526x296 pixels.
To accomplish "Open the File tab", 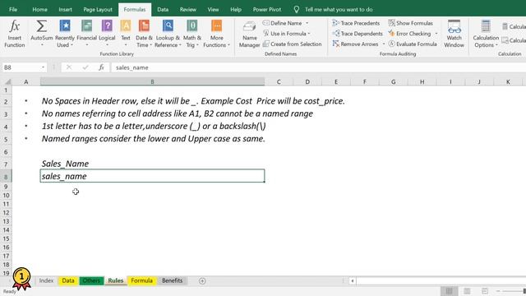I will (13, 9).
